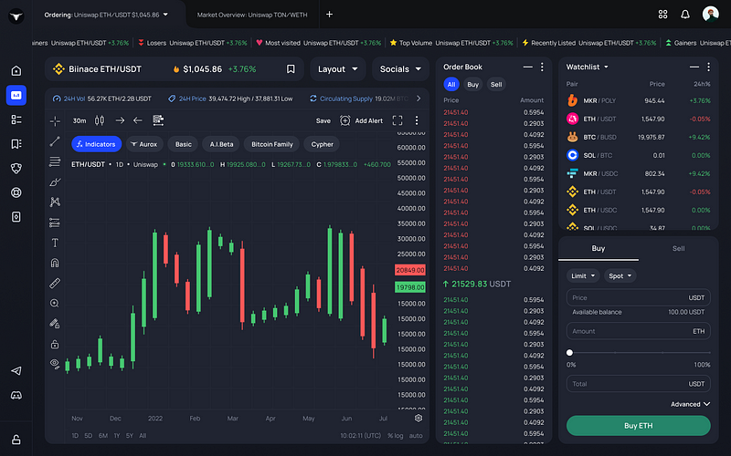The image size is (731, 456).
Task: Toggle the Aurox indicator filter
Action: 144,144
